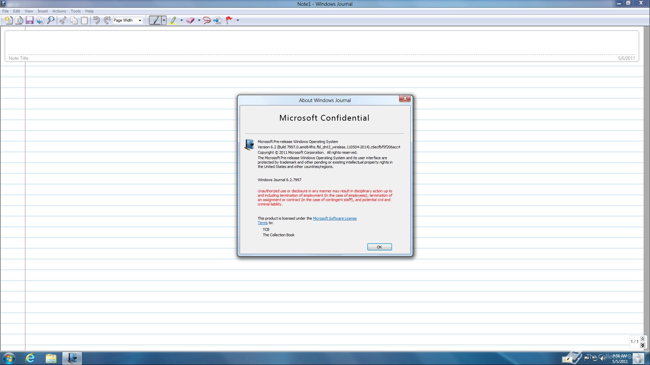Open the Edit menu

point(16,11)
